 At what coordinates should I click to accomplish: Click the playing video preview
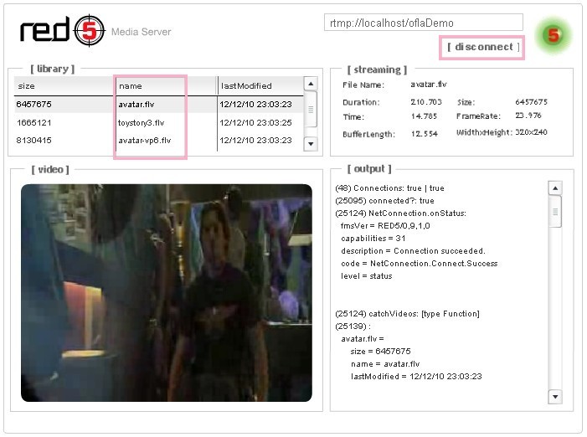click(167, 293)
